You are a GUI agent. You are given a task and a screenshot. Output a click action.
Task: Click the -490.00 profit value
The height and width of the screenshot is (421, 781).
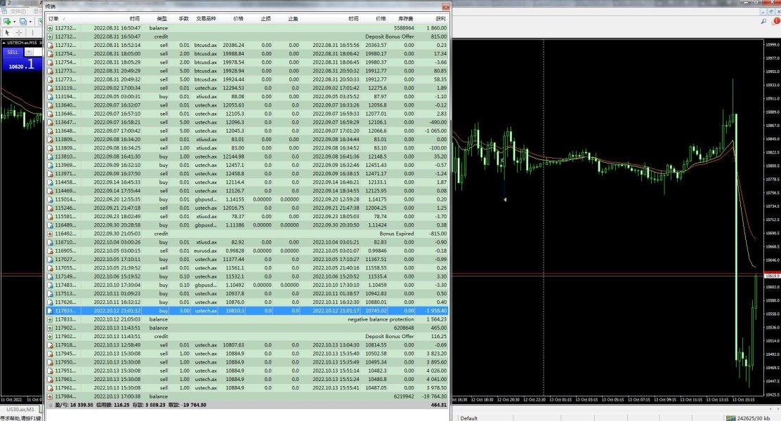click(438, 122)
